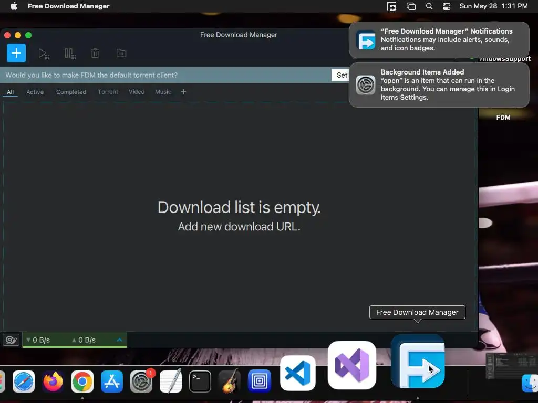Click the FDM menu bar status icon
This screenshot has width=538, height=403.
391,6
